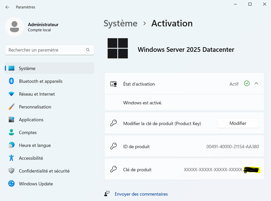
Task: Navigate to Système in the breadcrumb
Action: pos(120,23)
